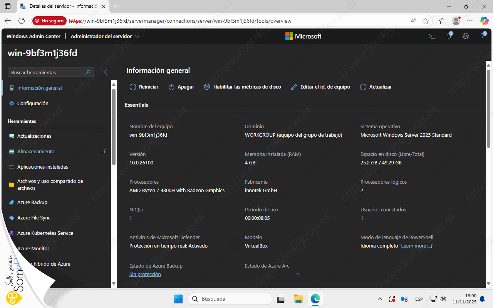This screenshot has width=493, height=308.
Task: Collapse the tools sidebar with chevron
Action: click(x=106, y=72)
